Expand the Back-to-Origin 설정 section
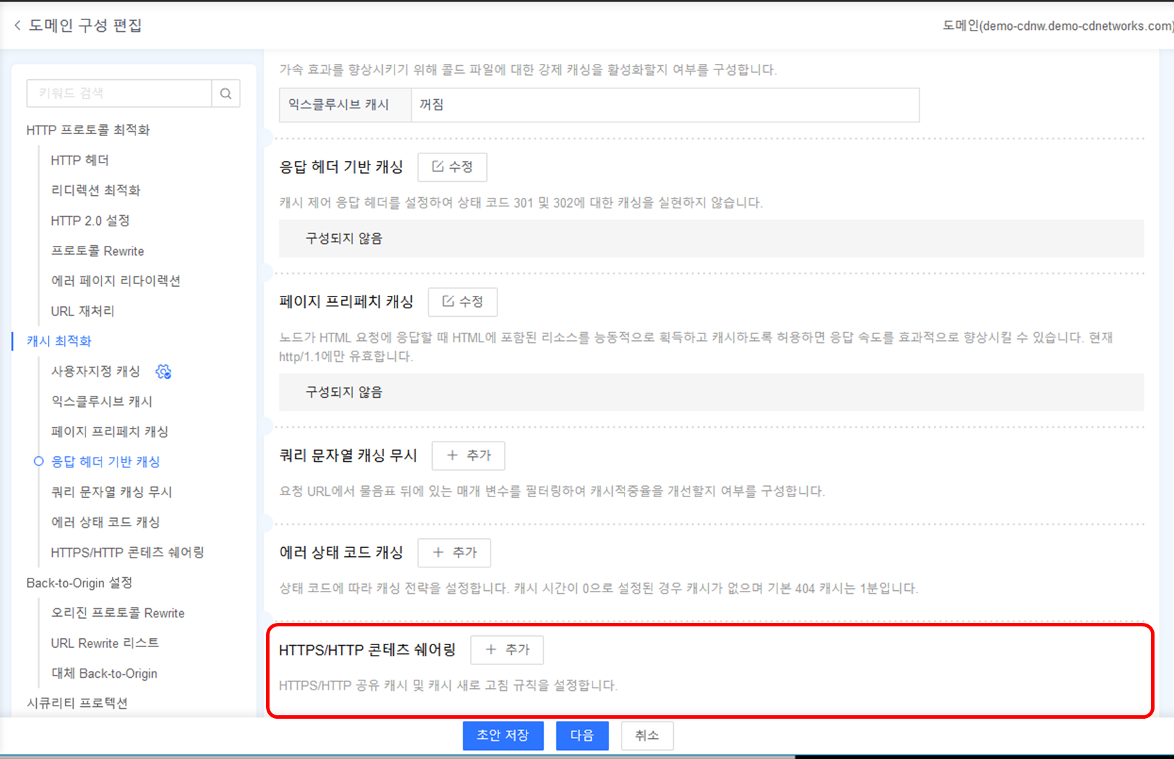The image size is (1174, 759). [x=81, y=583]
